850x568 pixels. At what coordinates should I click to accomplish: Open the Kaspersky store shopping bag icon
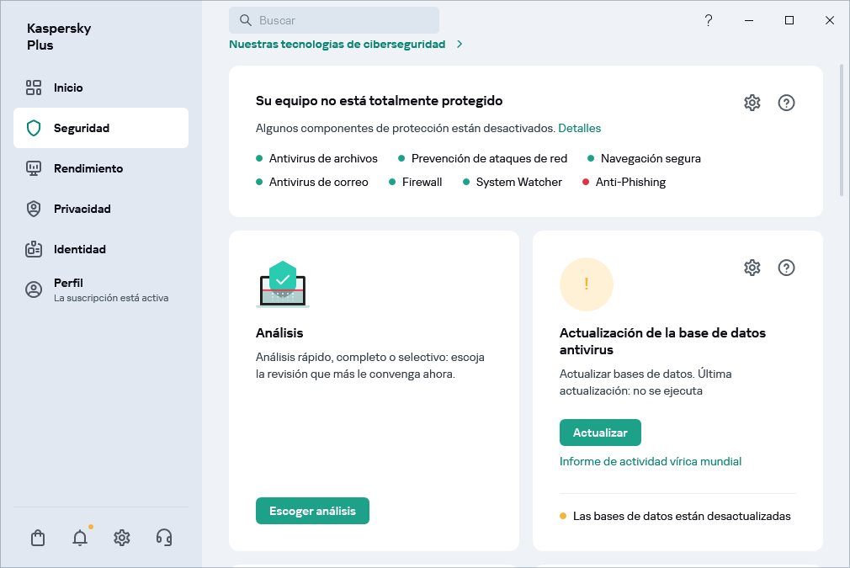click(37, 537)
